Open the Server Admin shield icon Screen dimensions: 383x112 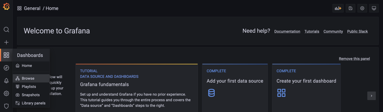tap(6, 106)
